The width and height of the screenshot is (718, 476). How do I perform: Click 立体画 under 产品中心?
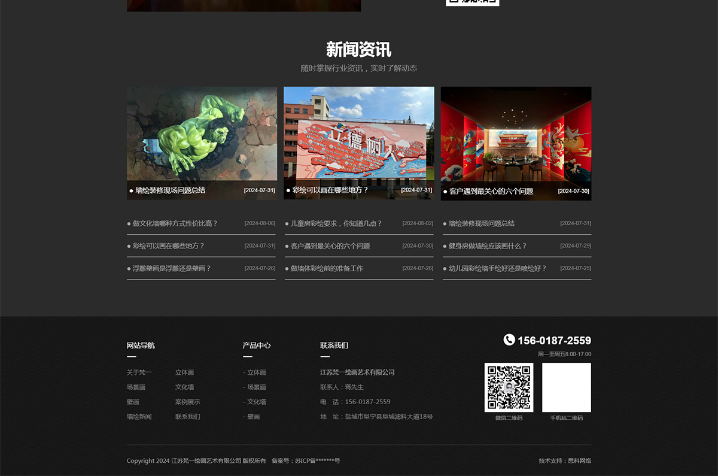(x=256, y=372)
